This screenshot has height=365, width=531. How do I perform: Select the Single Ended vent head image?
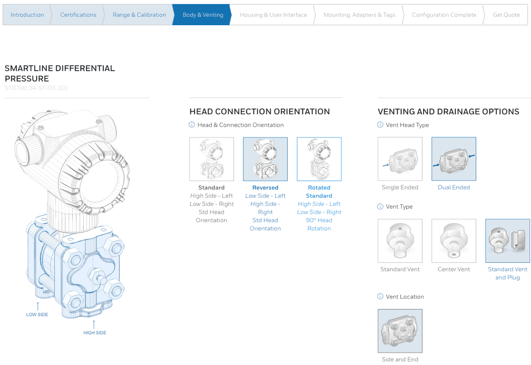(400, 159)
